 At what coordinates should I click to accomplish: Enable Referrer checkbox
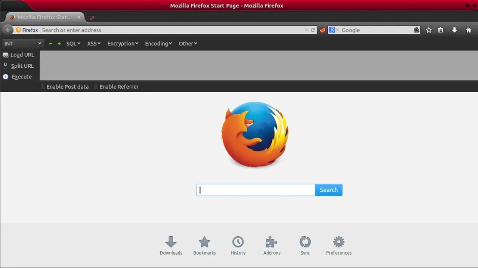[x=96, y=87]
